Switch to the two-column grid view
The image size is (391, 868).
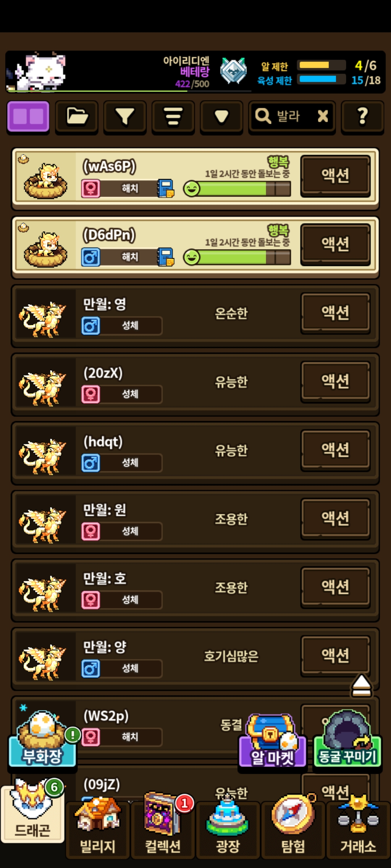(x=28, y=116)
